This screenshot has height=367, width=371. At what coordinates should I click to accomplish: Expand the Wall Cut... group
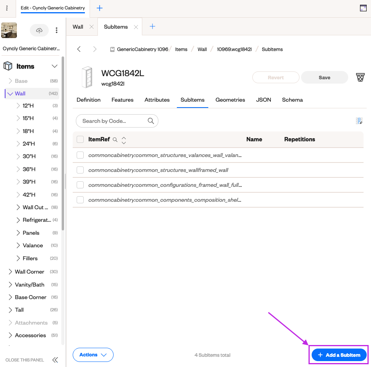pos(18,207)
